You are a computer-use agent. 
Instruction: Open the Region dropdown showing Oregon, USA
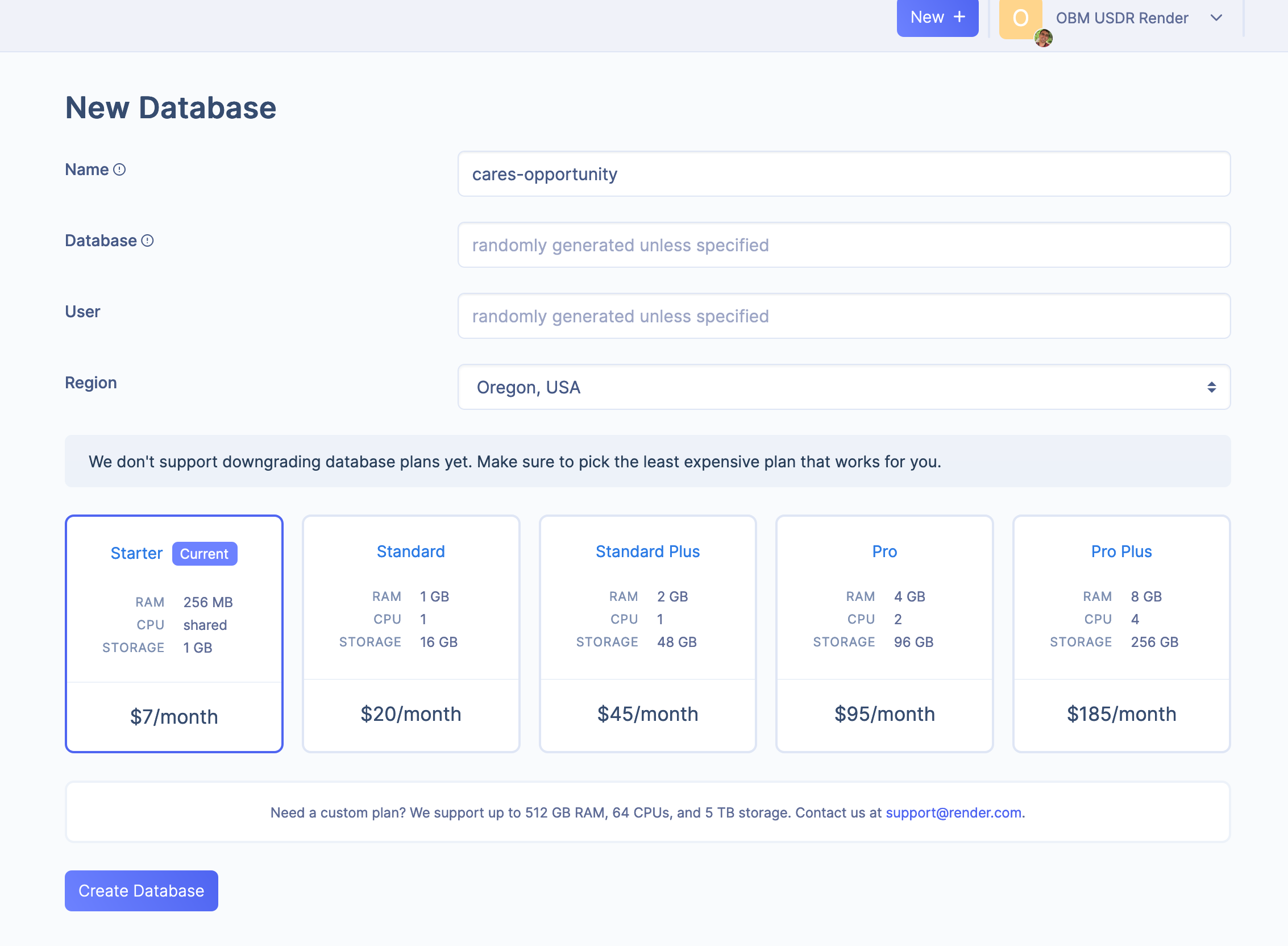843,387
